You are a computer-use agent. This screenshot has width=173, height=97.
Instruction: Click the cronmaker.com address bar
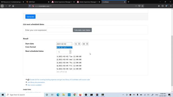[x=84, y=6]
